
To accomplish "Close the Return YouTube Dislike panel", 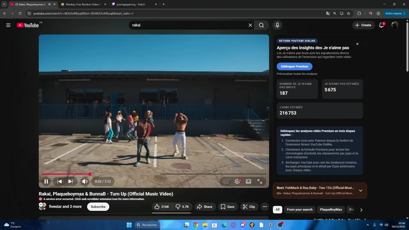I will pyautogui.click(x=357, y=44).
